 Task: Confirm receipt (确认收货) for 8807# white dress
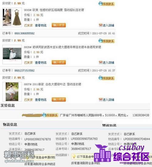(x=59, y=100)
